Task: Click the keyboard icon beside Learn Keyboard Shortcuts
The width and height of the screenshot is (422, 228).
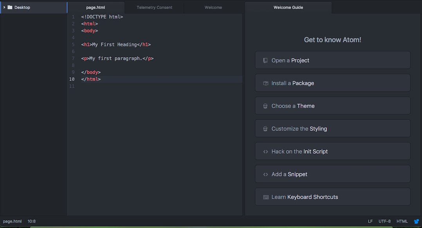Action: click(266, 197)
